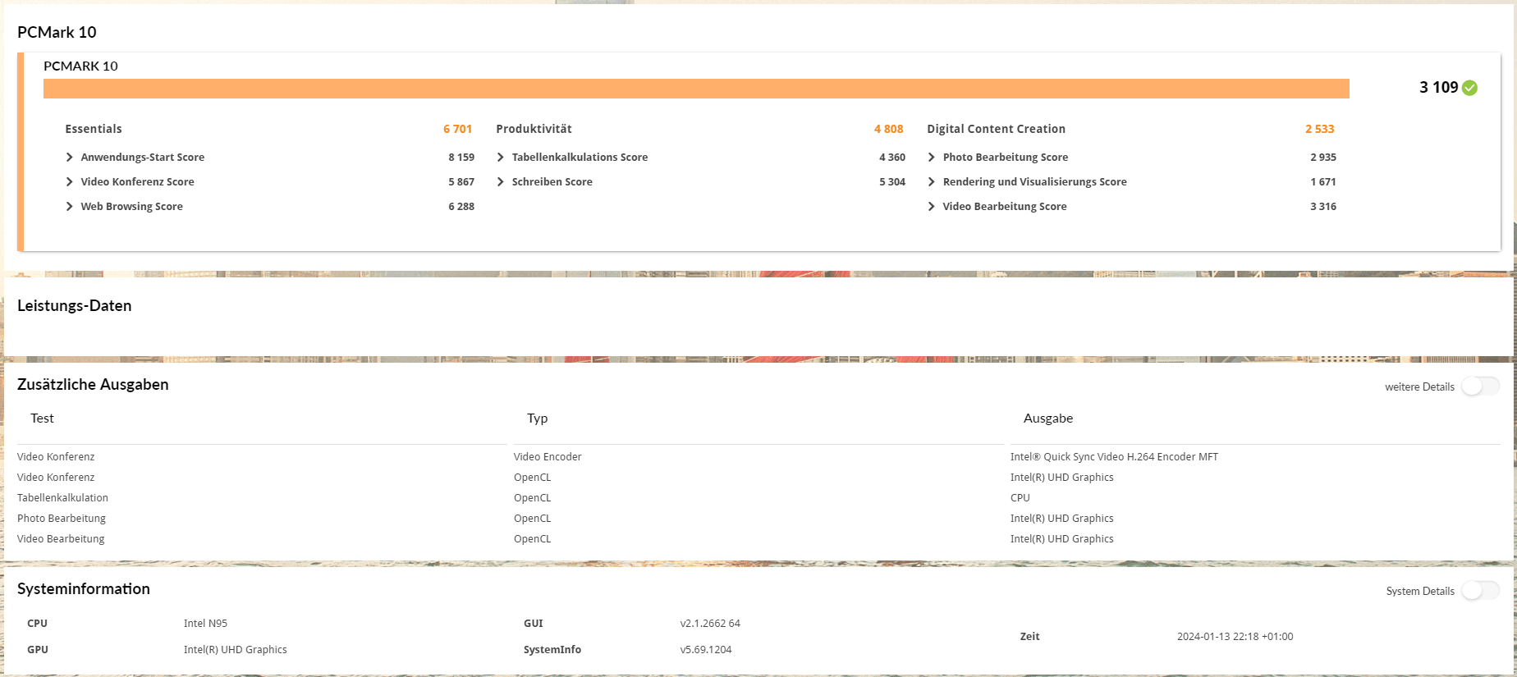Click the Leistungs-Daten section title
Viewport: 1517px width, 677px height.
75,306
